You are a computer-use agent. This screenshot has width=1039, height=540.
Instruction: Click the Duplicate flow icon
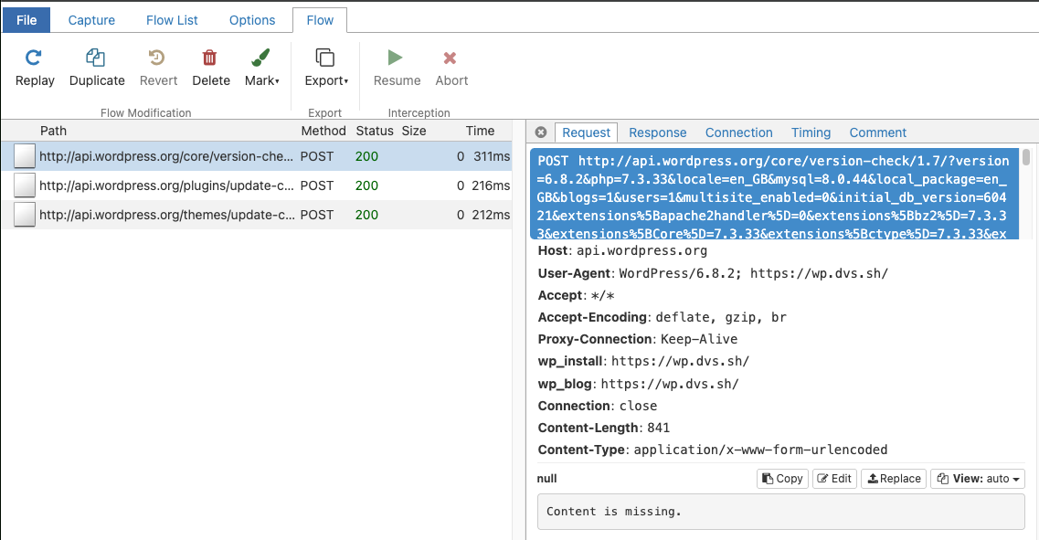pos(96,64)
